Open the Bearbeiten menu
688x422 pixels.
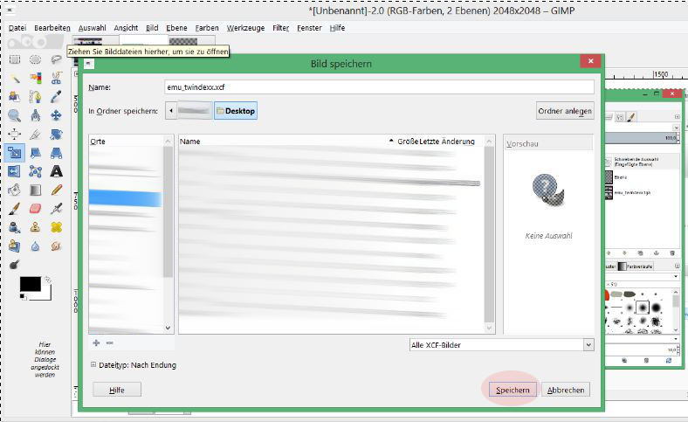pyautogui.click(x=52, y=28)
